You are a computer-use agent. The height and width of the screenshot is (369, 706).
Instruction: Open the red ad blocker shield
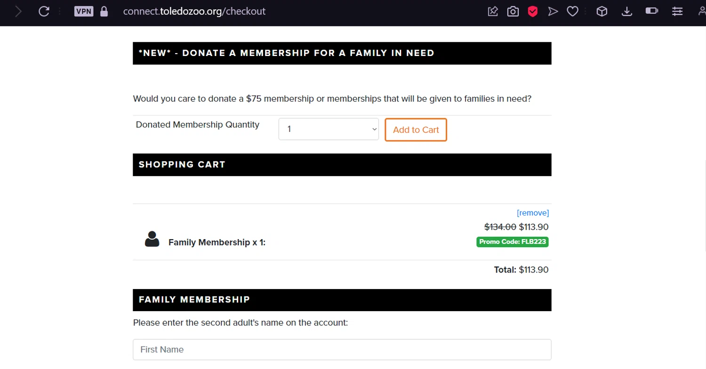coord(532,11)
